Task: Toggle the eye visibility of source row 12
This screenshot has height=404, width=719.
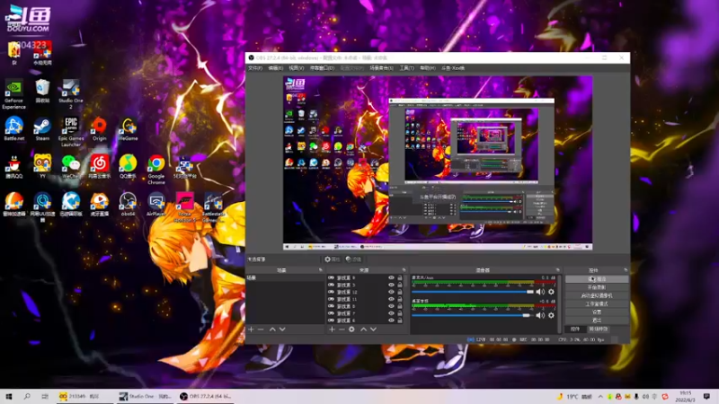Action: click(x=391, y=292)
